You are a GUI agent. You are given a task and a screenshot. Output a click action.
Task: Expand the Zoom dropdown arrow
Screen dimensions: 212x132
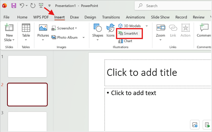[x=161, y=40]
